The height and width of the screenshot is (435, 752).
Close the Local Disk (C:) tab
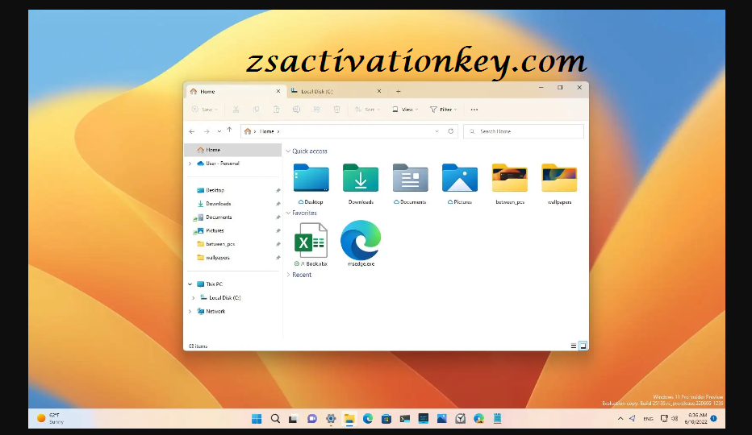379,91
